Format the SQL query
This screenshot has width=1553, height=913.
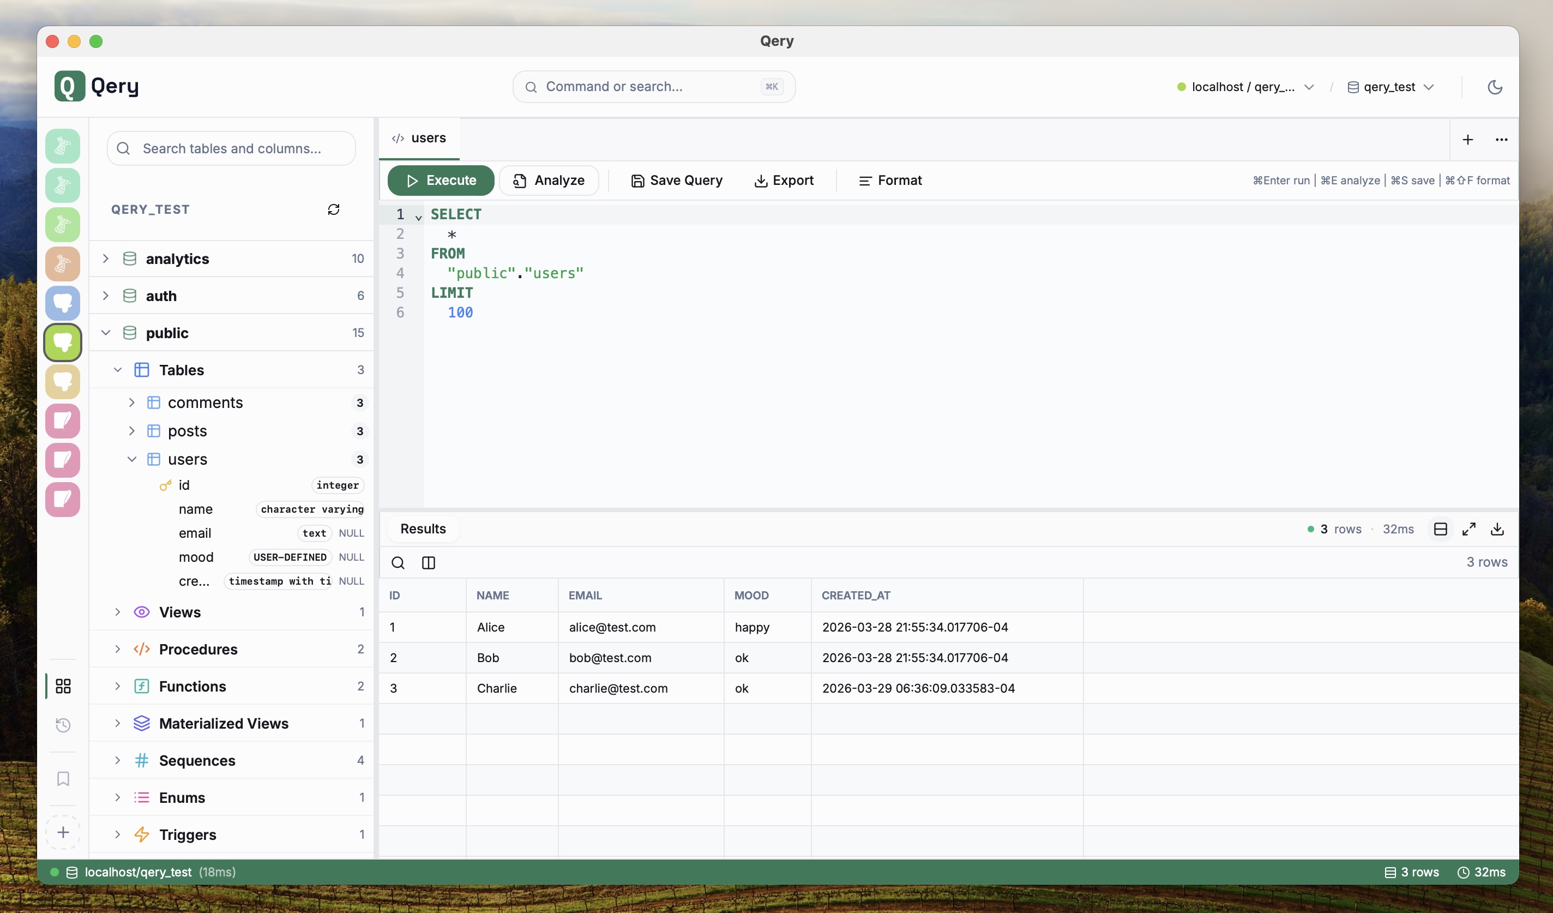point(890,180)
